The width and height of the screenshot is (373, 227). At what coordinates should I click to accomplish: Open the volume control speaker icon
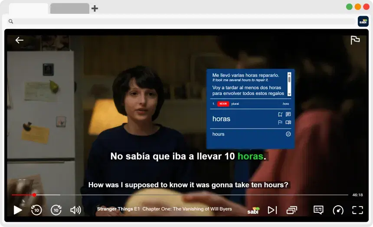(75, 210)
